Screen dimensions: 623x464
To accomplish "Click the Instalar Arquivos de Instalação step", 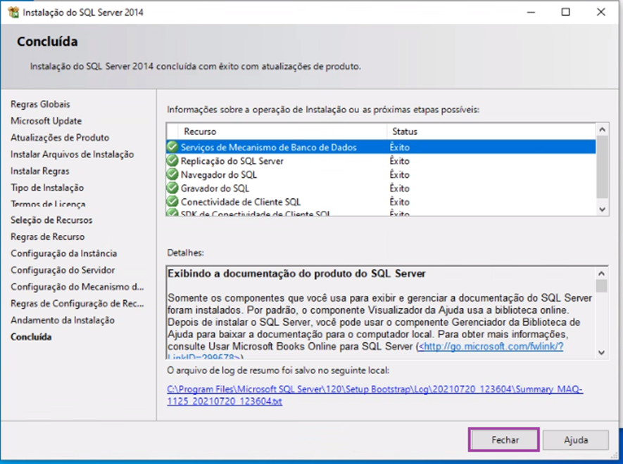I will click(72, 154).
